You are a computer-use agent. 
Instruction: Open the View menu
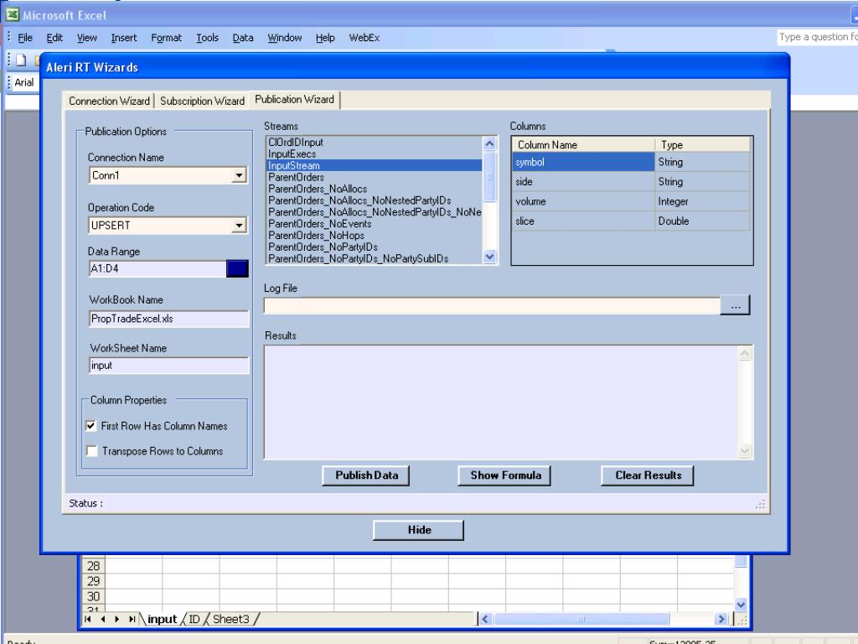coord(87,38)
